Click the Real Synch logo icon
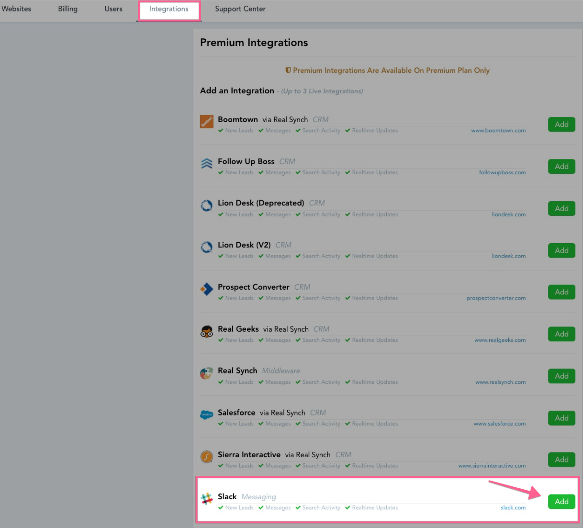Image resolution: width=583 pixels, height=528 pixels. (207, 373)
